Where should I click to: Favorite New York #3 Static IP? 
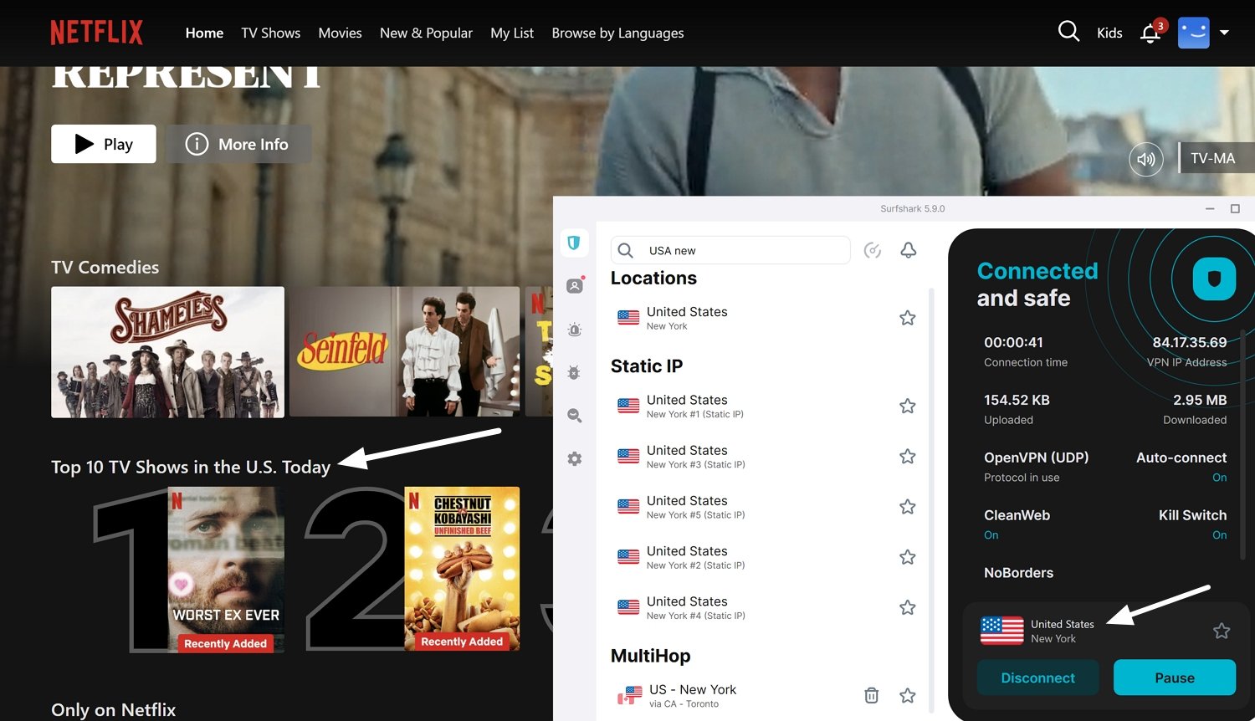907,456
